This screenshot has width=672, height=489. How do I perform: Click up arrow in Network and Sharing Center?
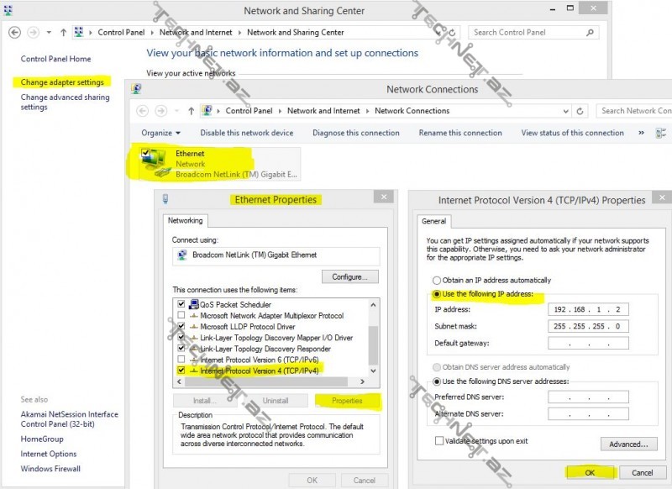click(64, 33)
